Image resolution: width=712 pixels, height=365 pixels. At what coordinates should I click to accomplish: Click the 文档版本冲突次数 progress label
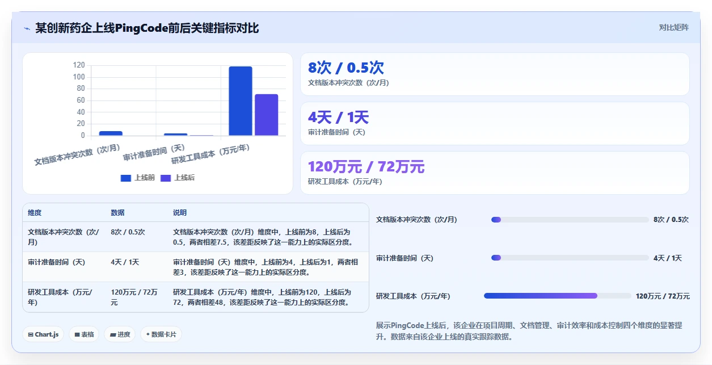click(416, 220)
